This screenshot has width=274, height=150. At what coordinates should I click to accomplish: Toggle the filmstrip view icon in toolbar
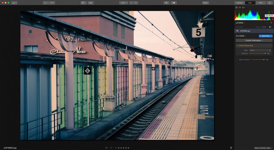(91, 3)
